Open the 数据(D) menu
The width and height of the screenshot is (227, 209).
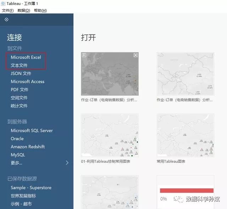point(24,11)
